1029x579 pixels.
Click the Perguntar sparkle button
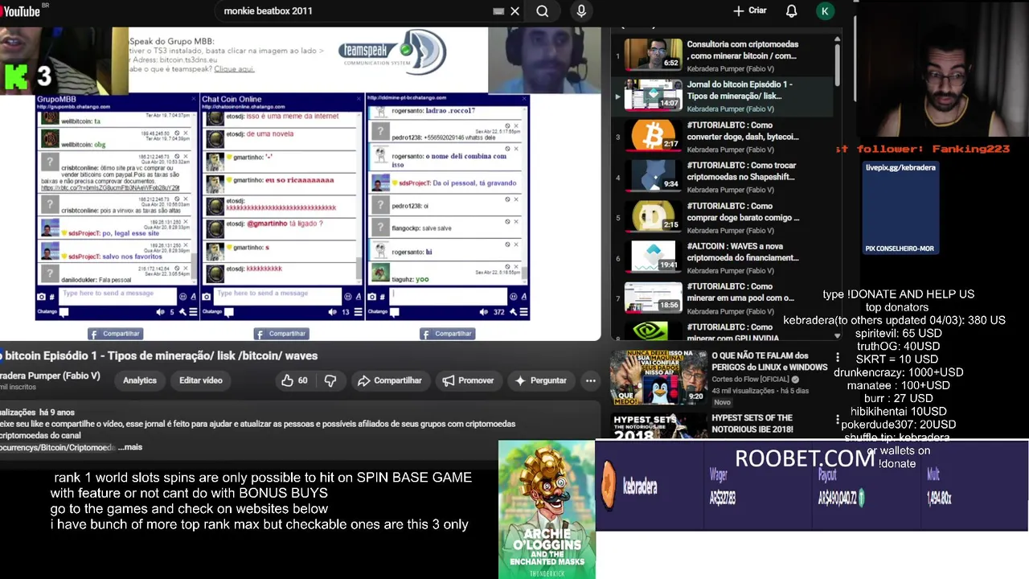point(540,380)
